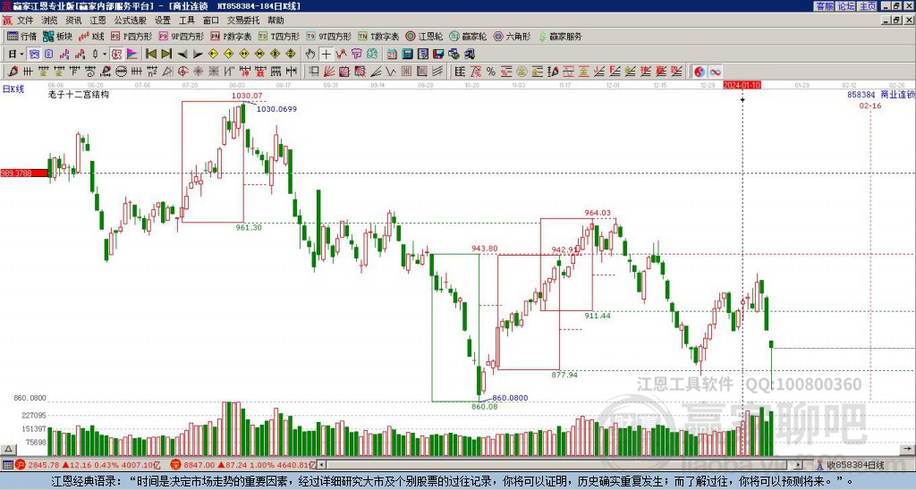The image size is (916, 490).
Task: Open the 江恩 menu
Action: tap(98, 21)
